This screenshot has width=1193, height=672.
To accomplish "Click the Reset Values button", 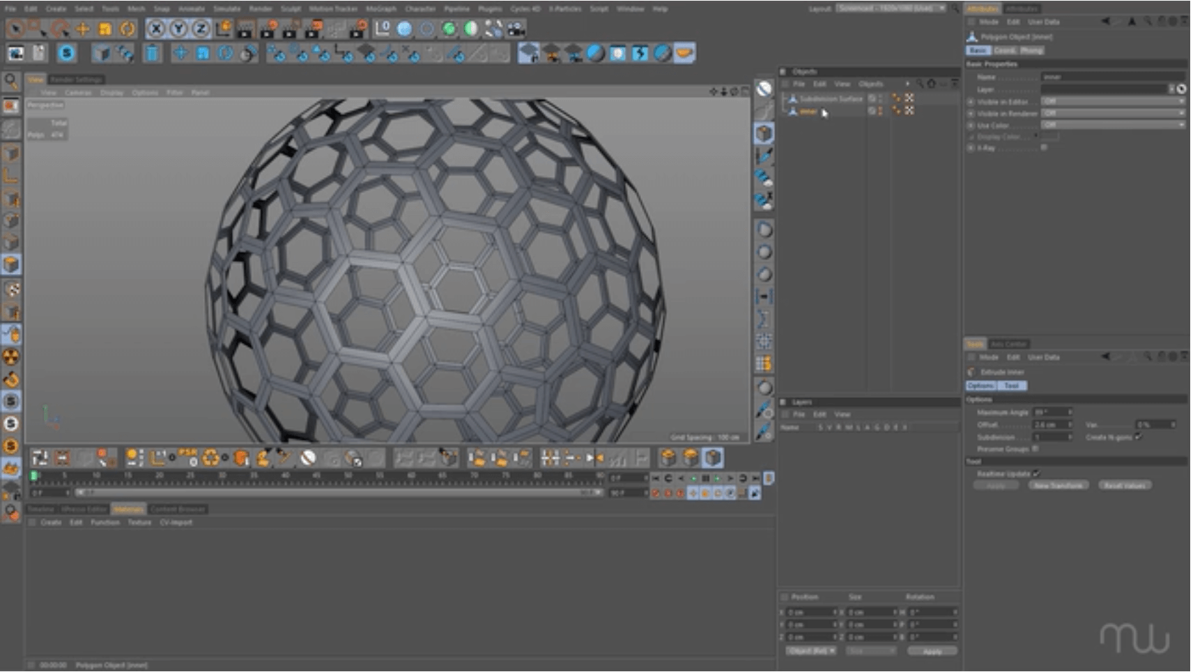I will (1125, 485).
